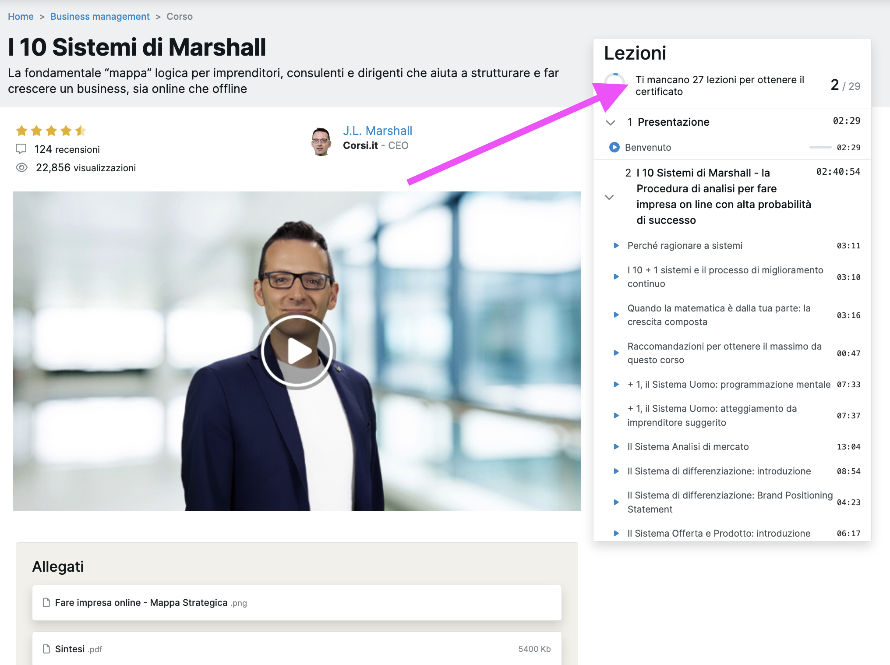Click the star rating icons
Screen dimensions: 890x665
coord(51,131)
